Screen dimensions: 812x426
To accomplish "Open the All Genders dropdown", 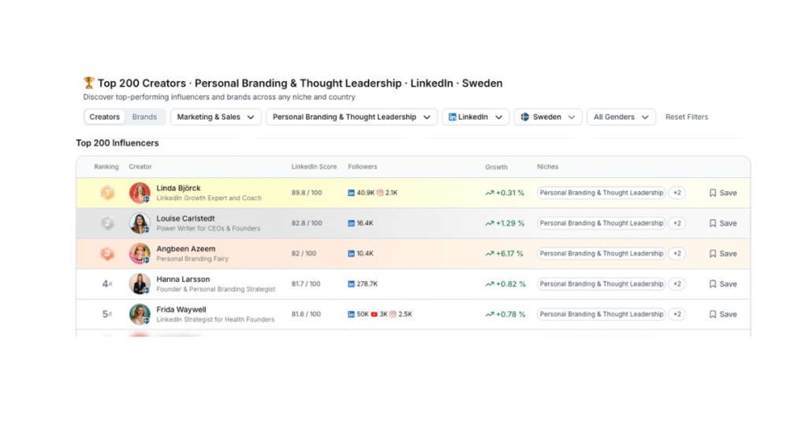I will coord(621,117).
